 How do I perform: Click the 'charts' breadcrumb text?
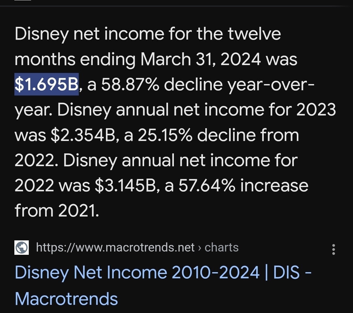coord(221,247)
